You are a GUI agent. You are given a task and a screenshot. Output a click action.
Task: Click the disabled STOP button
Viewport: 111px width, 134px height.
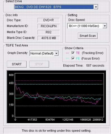coord(39,64)
